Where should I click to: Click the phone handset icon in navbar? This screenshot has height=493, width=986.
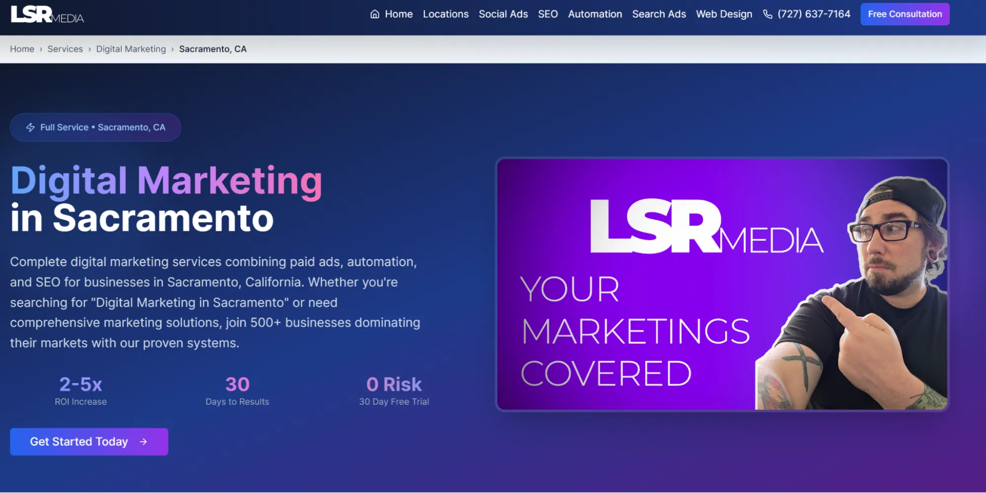pos(767,14)
